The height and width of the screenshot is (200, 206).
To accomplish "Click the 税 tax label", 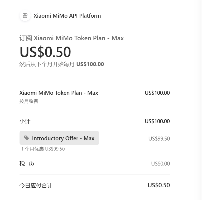I will (x=22, y=164).
